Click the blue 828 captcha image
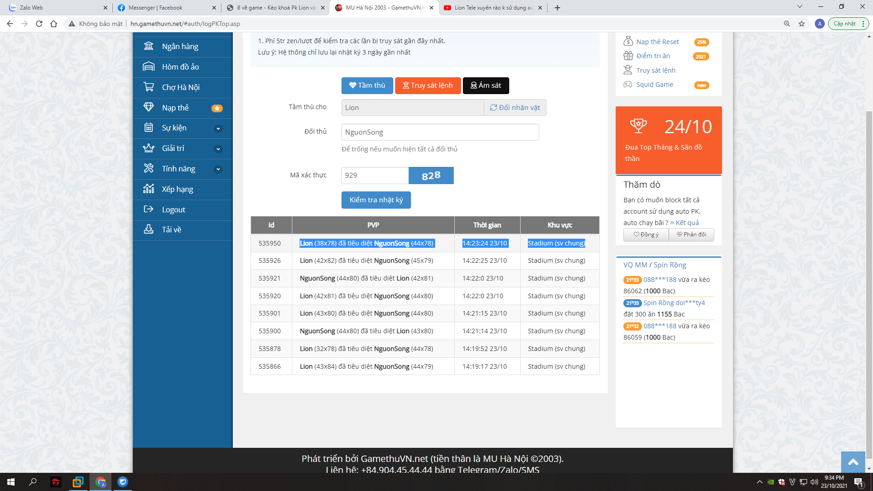 click(431, 175)
